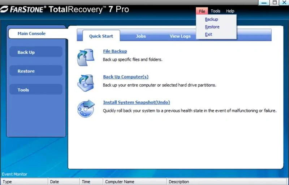This screenshot has height=185, width=289.
Task: Select Main Console in the sidebar
Action: pos(38,34)
